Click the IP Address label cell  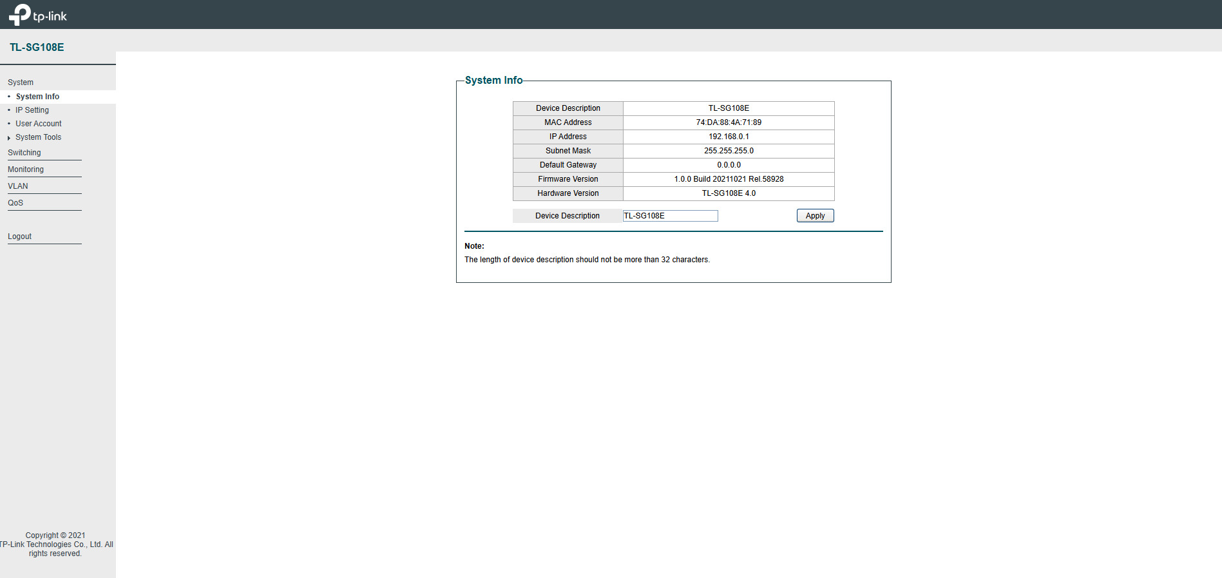(568, 137)
